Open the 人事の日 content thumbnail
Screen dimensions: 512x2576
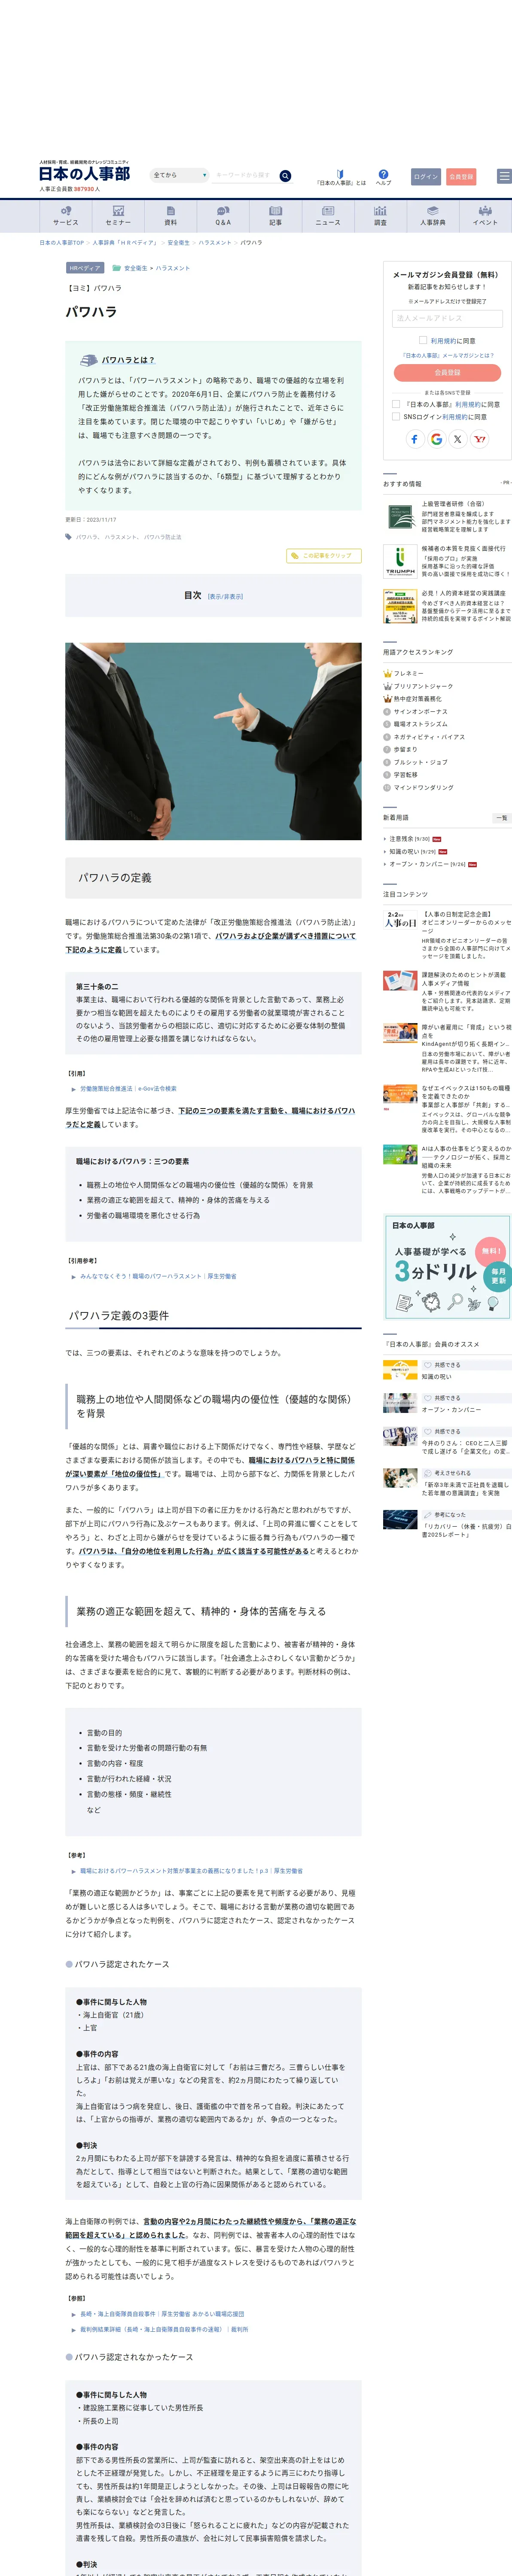(x=400, y=919)
